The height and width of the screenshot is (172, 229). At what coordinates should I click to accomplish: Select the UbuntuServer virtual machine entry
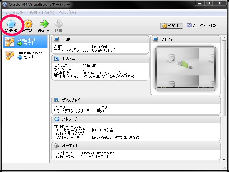25,56
